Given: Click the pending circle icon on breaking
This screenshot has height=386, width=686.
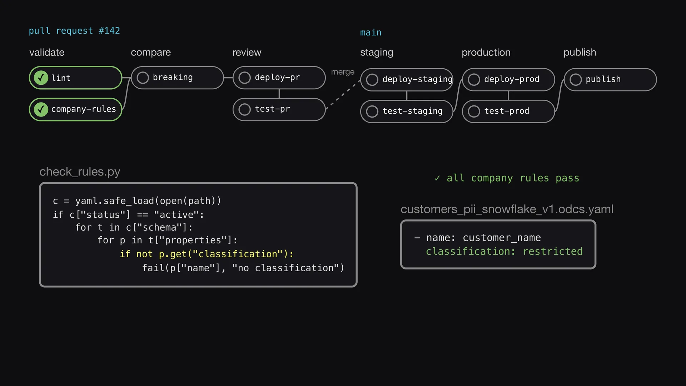Looking at the screenshot, I should [x=143, y=78].
